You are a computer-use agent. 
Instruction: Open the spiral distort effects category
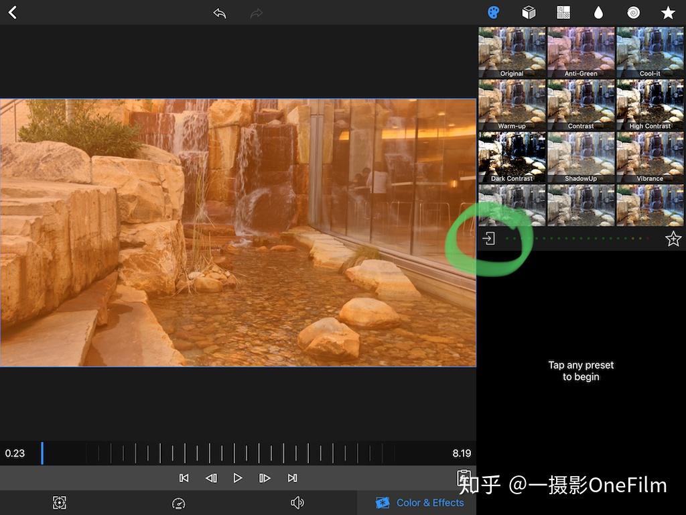[x=633, y=13]
